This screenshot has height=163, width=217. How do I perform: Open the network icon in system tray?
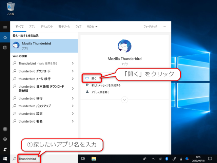pos(160,159)
